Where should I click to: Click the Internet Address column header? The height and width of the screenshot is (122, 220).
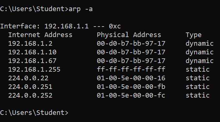(x=40, y=35)
